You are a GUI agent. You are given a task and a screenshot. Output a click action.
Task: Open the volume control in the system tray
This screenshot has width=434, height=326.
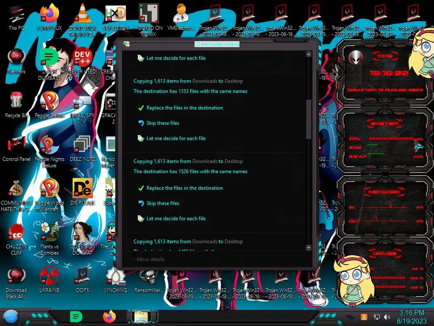click(387, 317)
